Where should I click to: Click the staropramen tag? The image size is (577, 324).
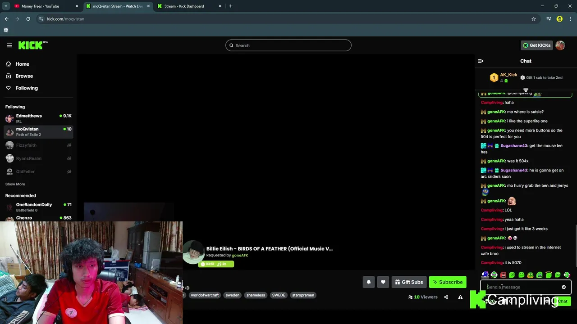[x=303, y=295]
